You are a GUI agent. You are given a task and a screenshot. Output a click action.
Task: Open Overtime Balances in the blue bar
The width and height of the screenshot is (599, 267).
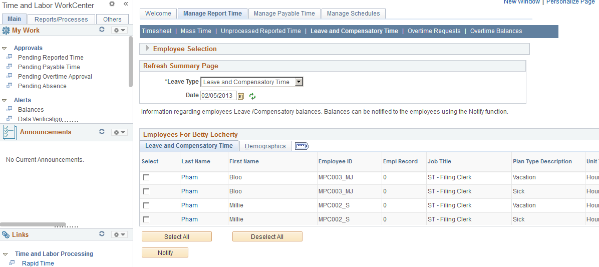pos(496,31)
